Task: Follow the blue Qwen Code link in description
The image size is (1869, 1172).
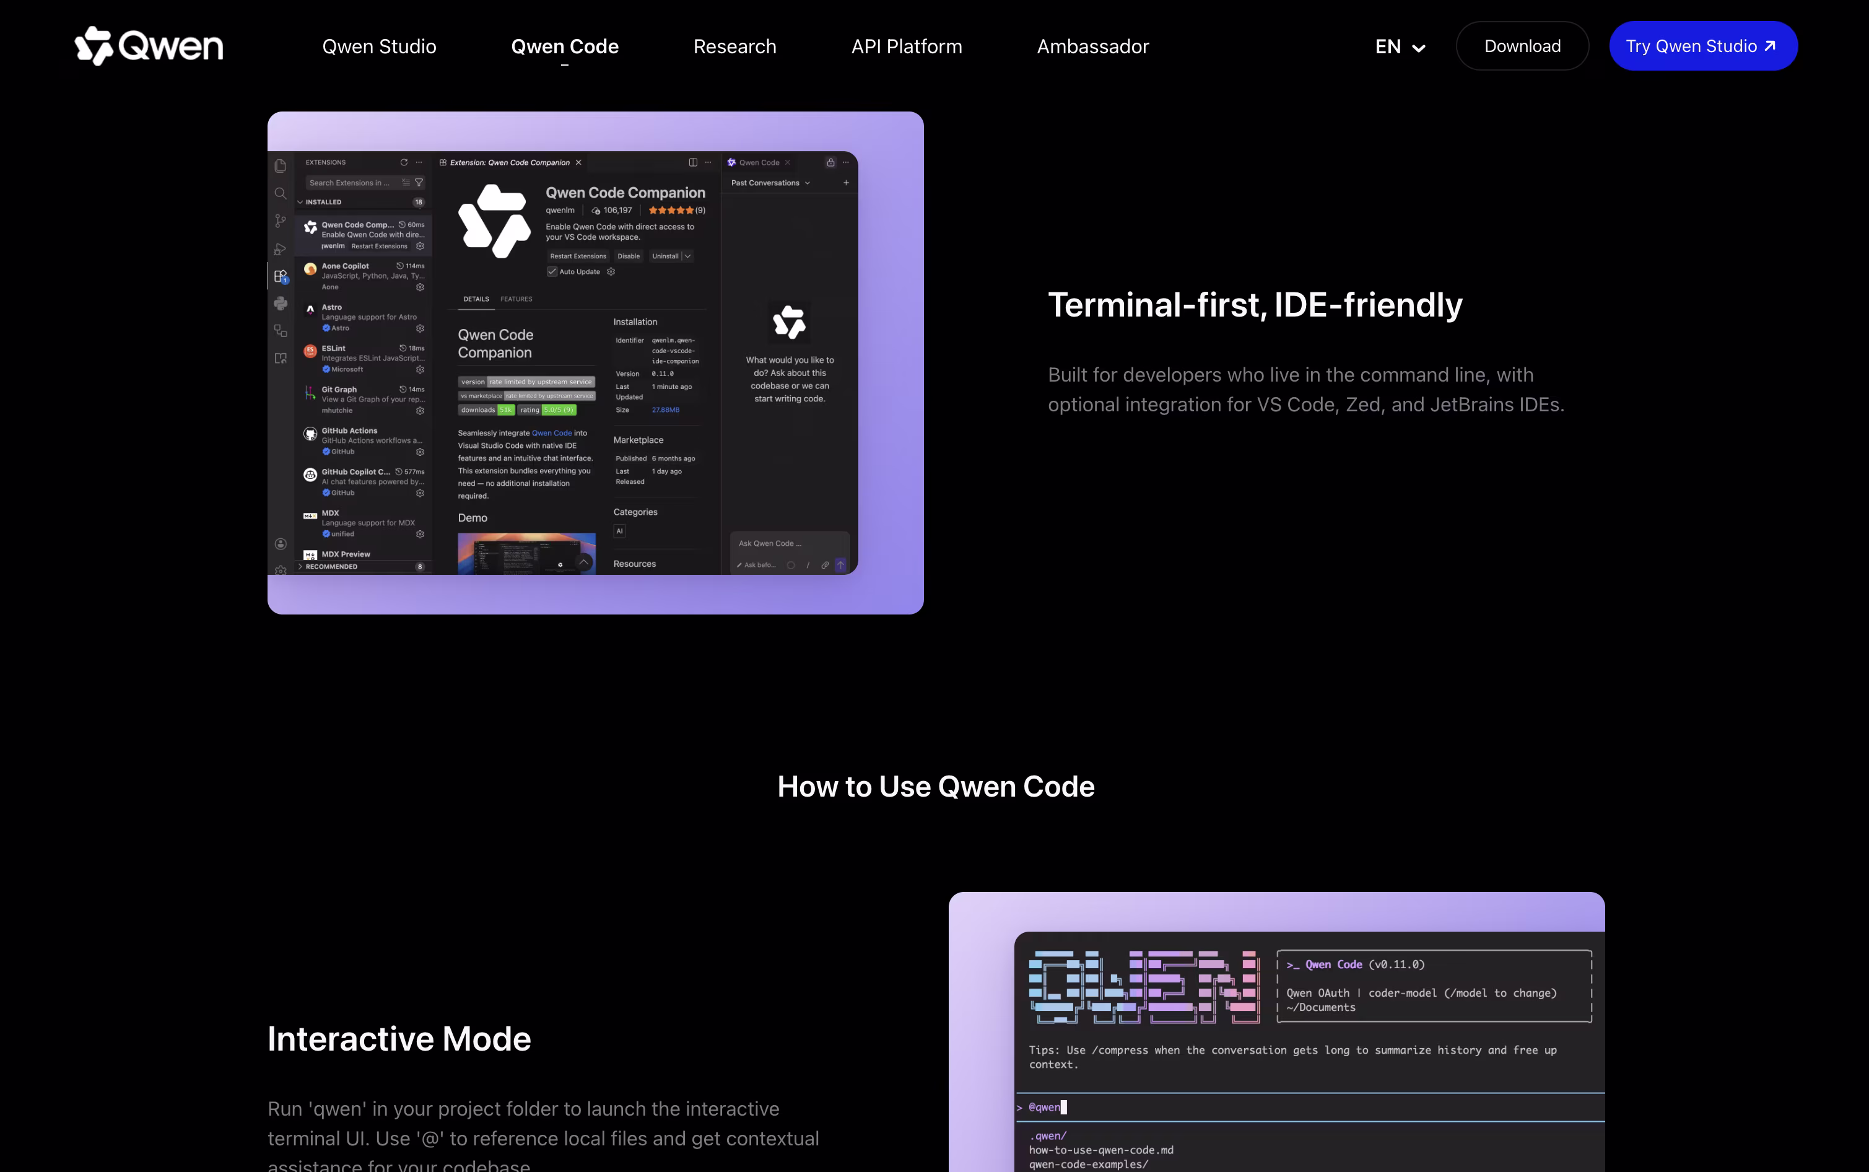Action: click(x=552, y=433)
